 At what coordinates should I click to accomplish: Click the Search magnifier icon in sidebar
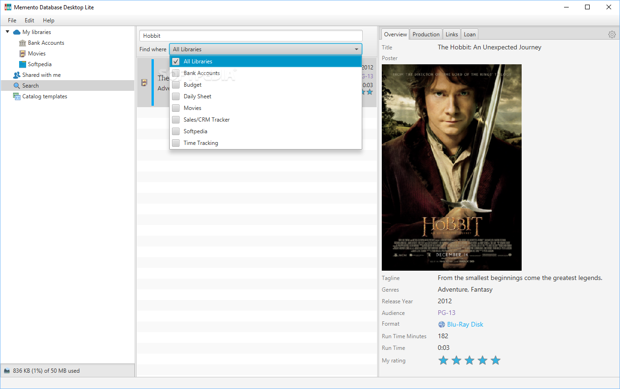click(x=17, y=86)
